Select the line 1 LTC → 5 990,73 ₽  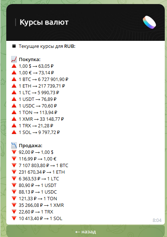coord(39,92)
